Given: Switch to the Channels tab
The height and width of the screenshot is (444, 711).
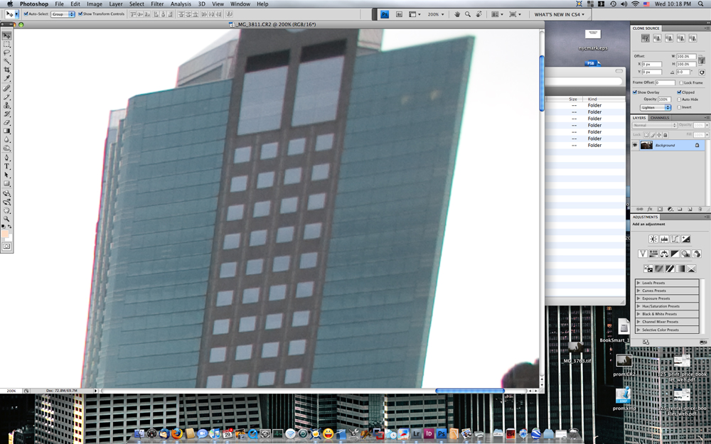Looking at the screenshot, I should click(x=660, y=118).
